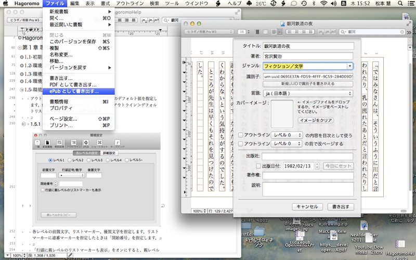Switch to 詳細設定 tab
Screen dimensions: 416x260
[109, 153]
